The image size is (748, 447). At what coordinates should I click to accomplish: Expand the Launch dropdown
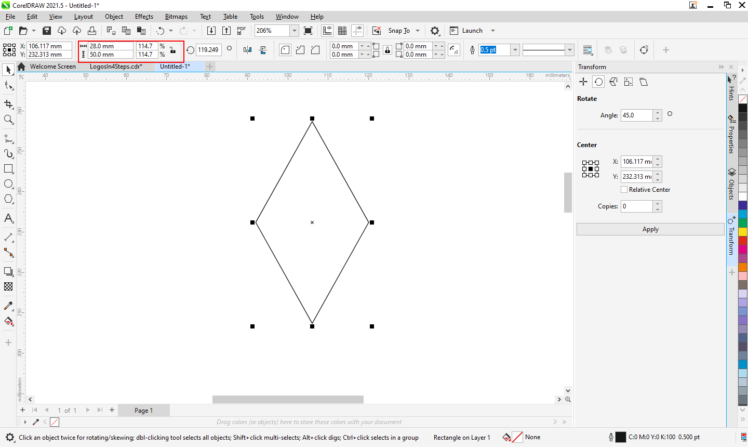[x=493, y=31]
